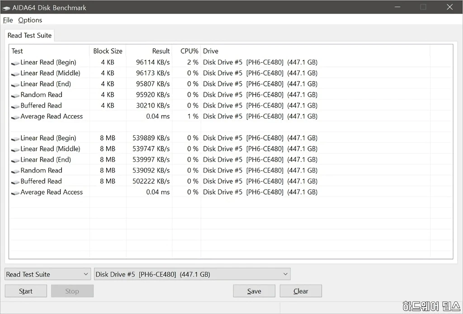The image size is (463, 314).
Task: Click the AIDA64 title bar disk icon
Action: pyautogui.click(x=6, y=8)
